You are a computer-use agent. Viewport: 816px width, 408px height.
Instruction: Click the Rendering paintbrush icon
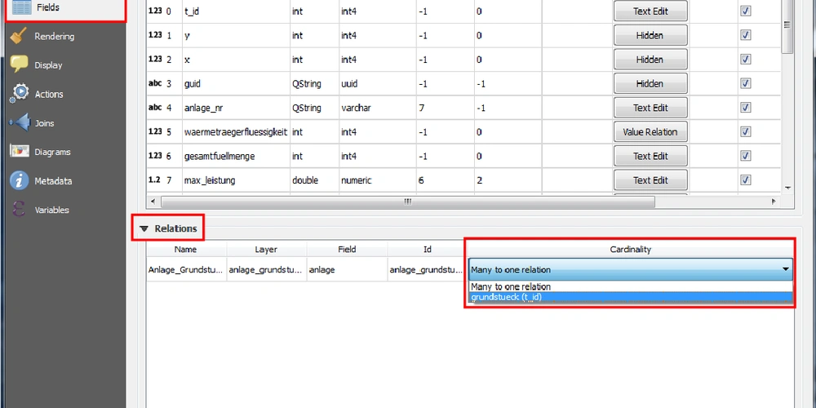[19, 36]
